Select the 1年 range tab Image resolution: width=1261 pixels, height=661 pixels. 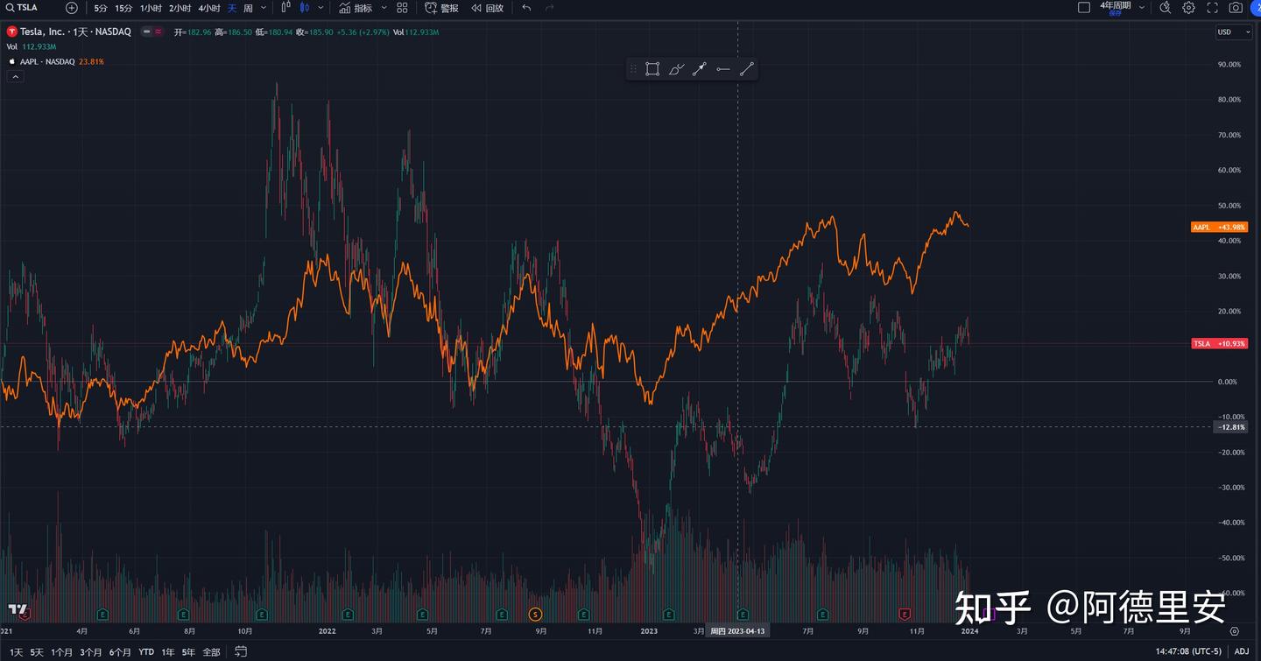166,651
